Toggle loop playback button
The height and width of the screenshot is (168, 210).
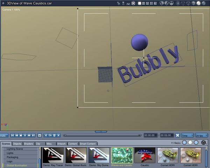(40, 135)
